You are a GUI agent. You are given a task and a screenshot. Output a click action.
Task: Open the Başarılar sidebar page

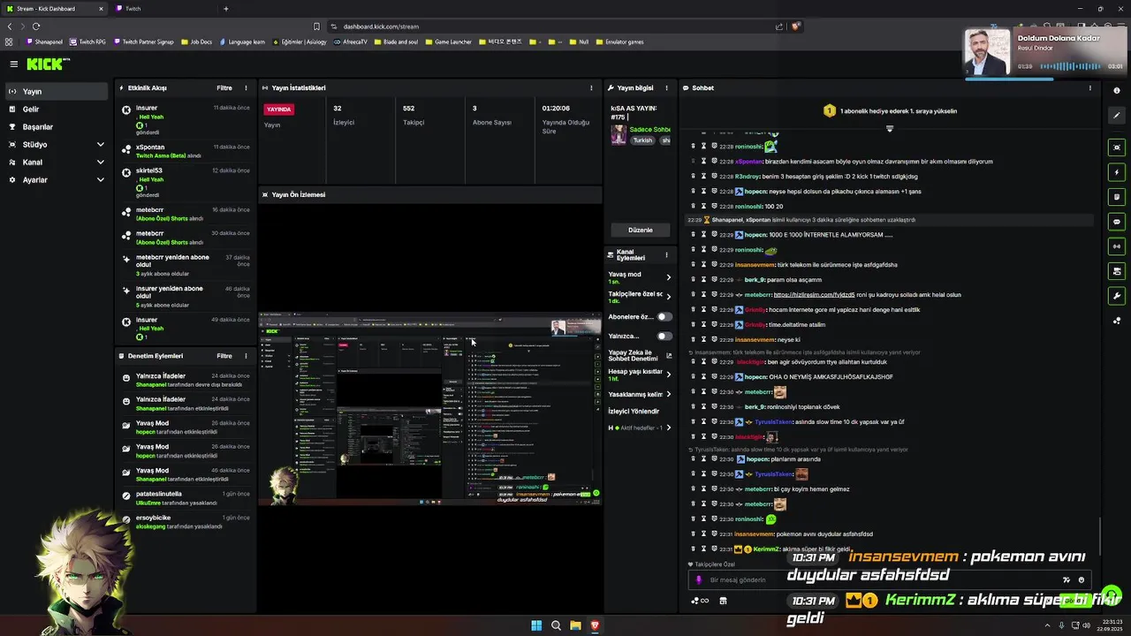pos(55,126)
